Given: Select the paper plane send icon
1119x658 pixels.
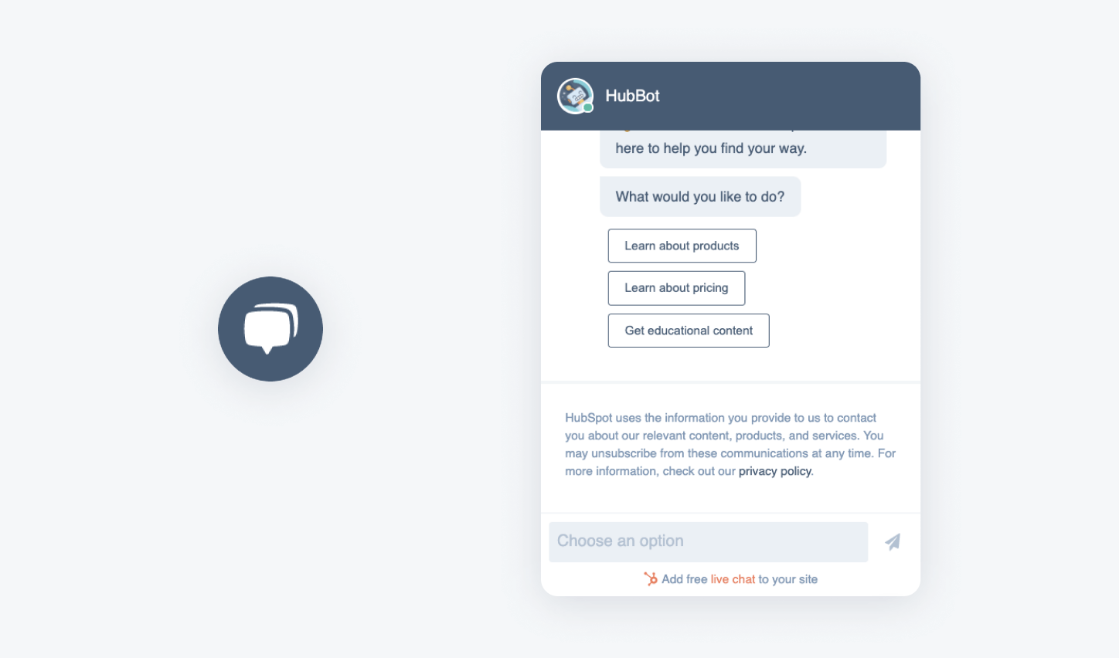Looking at the screenshot, I should coord(892,541).
